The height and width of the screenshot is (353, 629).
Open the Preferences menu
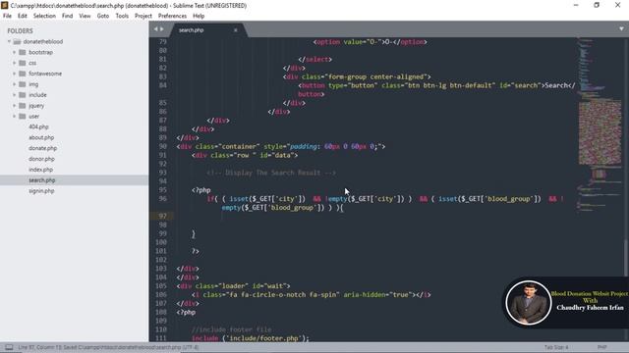coord(172,16)
